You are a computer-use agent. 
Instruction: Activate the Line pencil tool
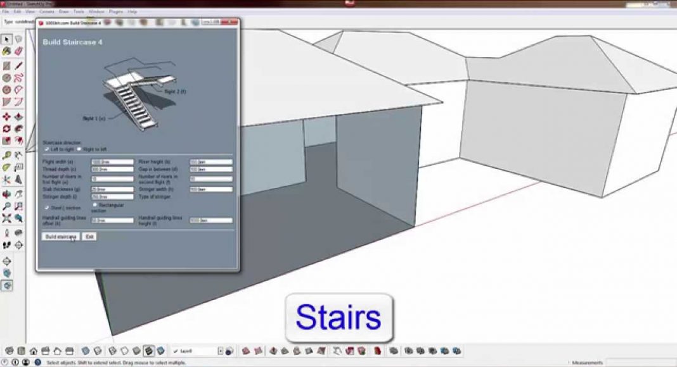[19, 65]
